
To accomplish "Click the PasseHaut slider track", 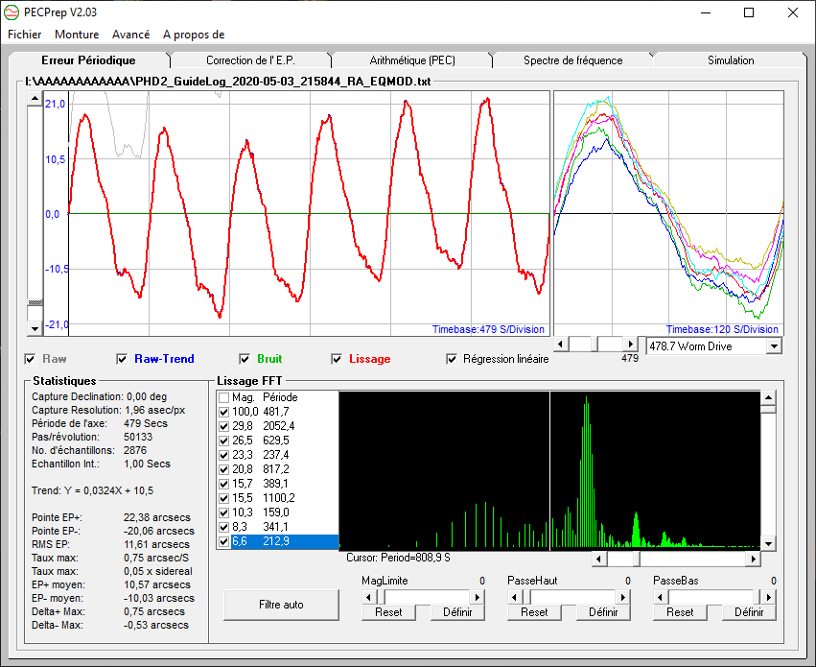I will [575, 596].
